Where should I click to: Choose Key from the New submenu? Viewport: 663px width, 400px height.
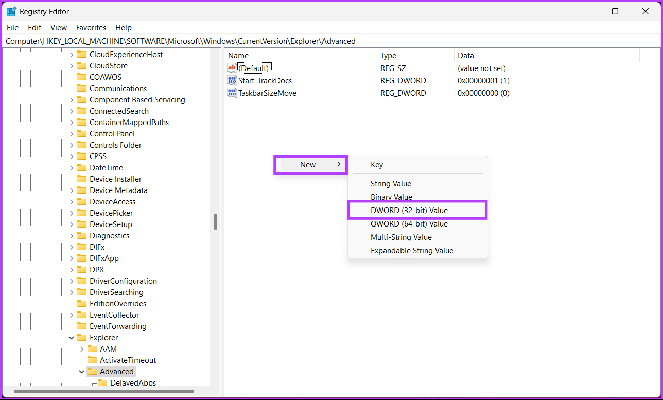(417, 165)
